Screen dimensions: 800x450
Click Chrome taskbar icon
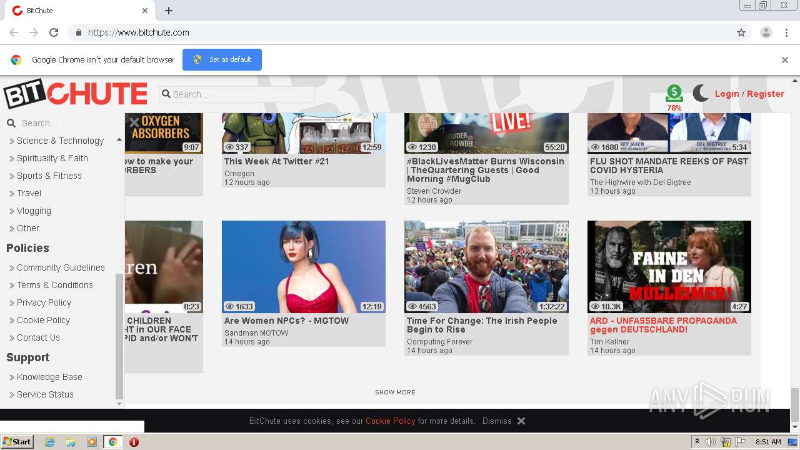(x=112, y=442)
